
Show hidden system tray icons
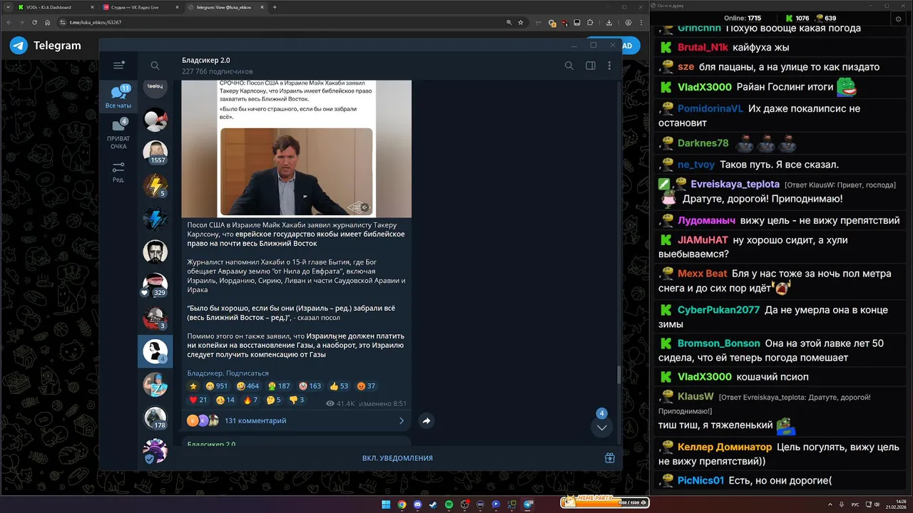pos(830,504)
